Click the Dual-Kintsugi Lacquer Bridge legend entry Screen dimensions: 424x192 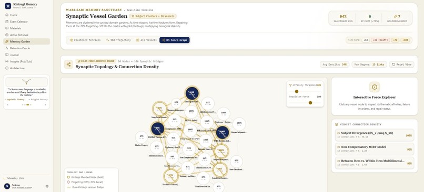pyautogui.click(x=85, y=187)
